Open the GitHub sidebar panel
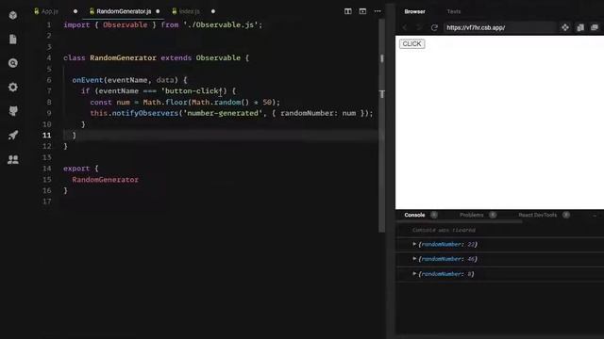This screenshot has width=604, height=339. [x=13, y=111]
